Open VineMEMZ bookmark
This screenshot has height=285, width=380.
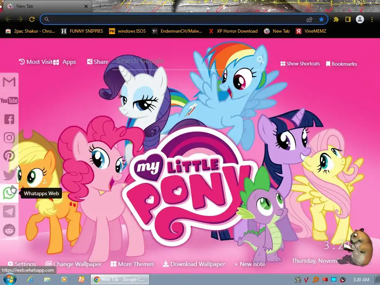click(311, 31)
